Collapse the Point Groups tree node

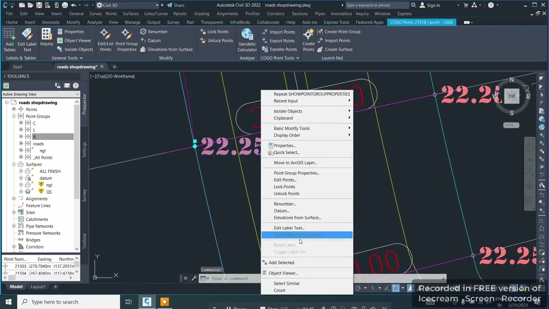(x=14, y=116)
